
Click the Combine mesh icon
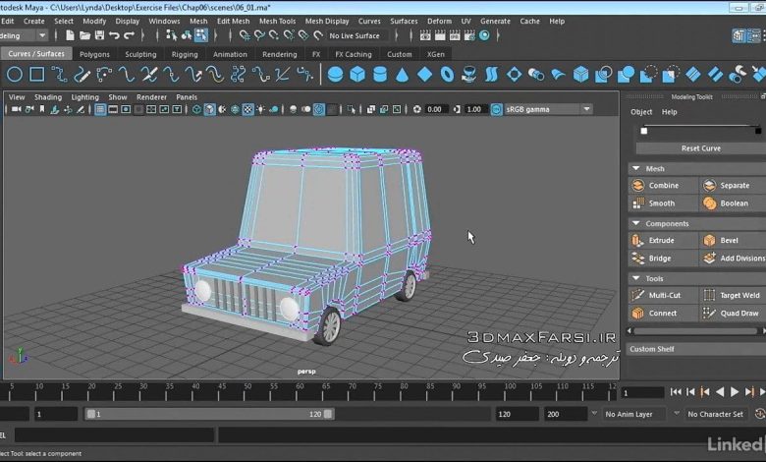pos(638,185)
